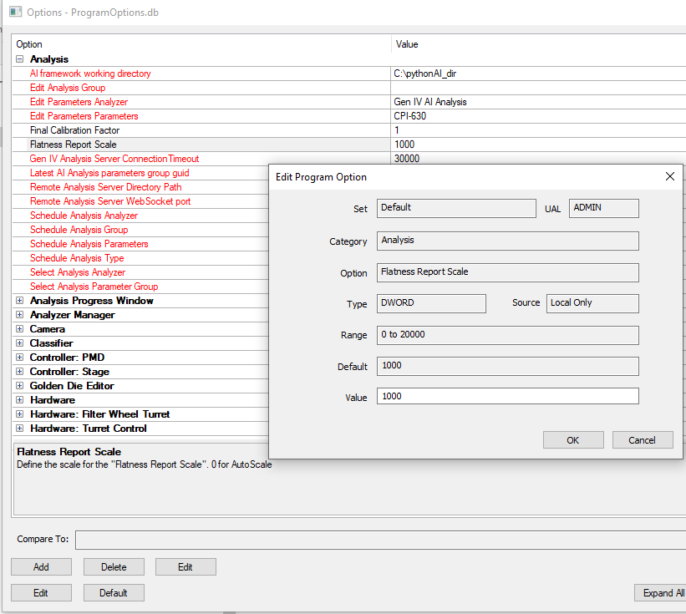Expand the Camera category
Screen dimensions: 686x614
pos(19,329)
